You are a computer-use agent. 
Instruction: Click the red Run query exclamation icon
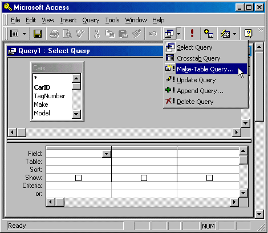[x=192, y=33]
